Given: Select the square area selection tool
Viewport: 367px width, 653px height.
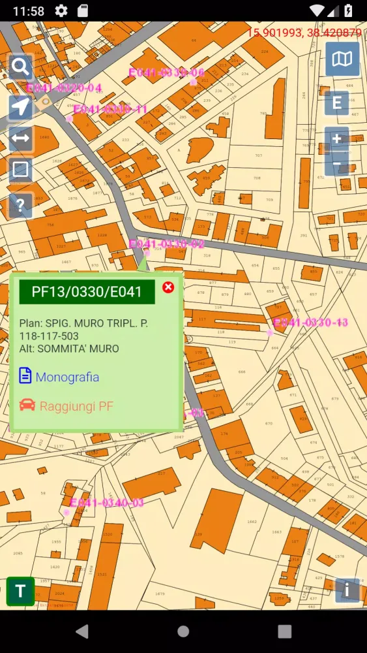Looking at the screenshot, I should pyautogui.click(x=21, y=170).
